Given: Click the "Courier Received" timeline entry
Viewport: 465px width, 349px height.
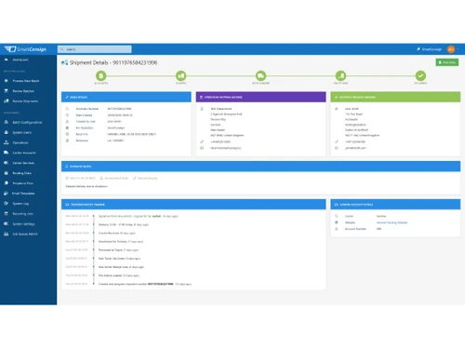Looking at the screenshot, I should [x=117, y=233].
